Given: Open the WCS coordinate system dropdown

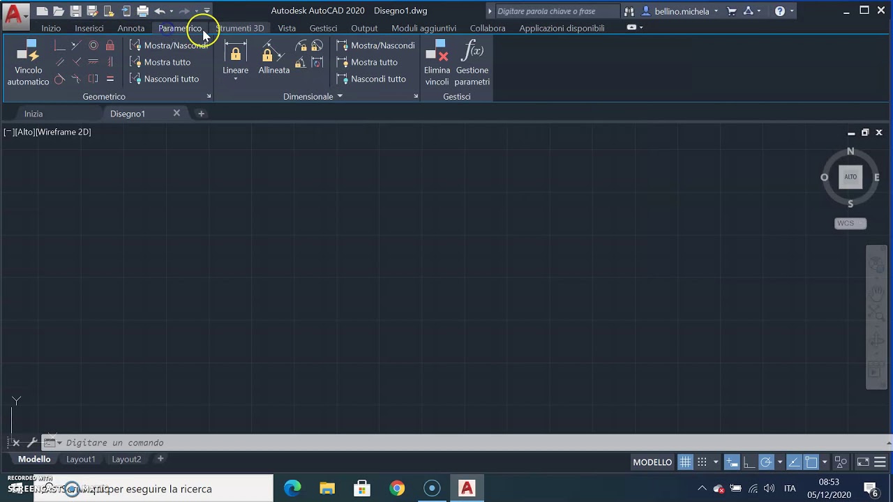Looking at the screenshot, I should [x=850, y=223].
